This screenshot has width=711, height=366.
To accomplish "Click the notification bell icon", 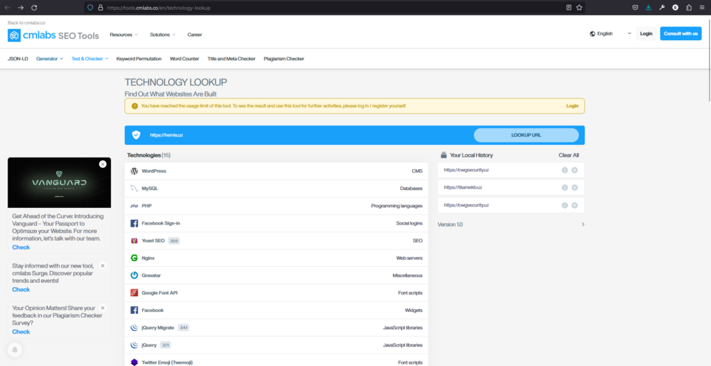I will point(15,350).
